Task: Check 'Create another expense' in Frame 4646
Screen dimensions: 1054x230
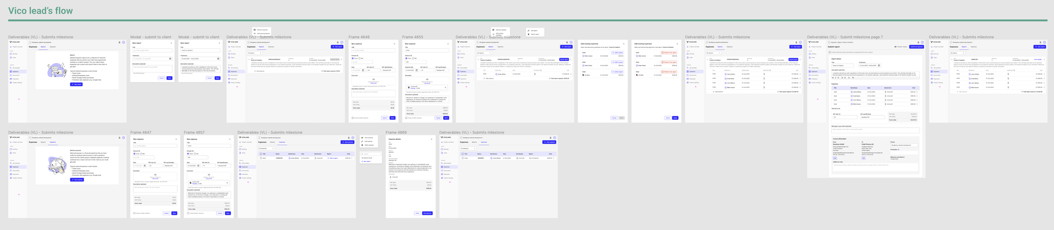Action: click(353, 118)
